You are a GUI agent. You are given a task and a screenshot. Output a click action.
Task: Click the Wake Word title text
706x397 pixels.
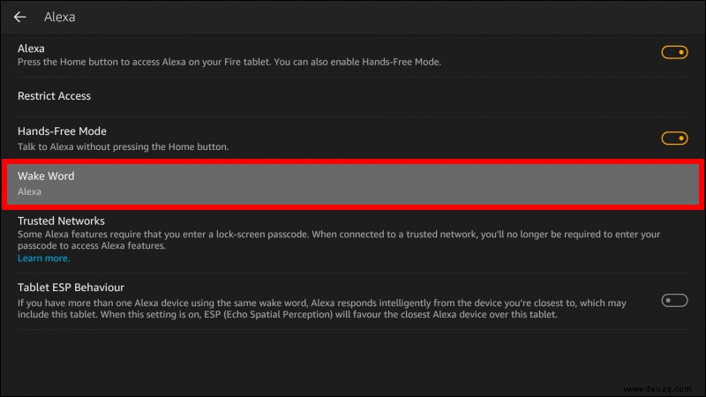46,176
